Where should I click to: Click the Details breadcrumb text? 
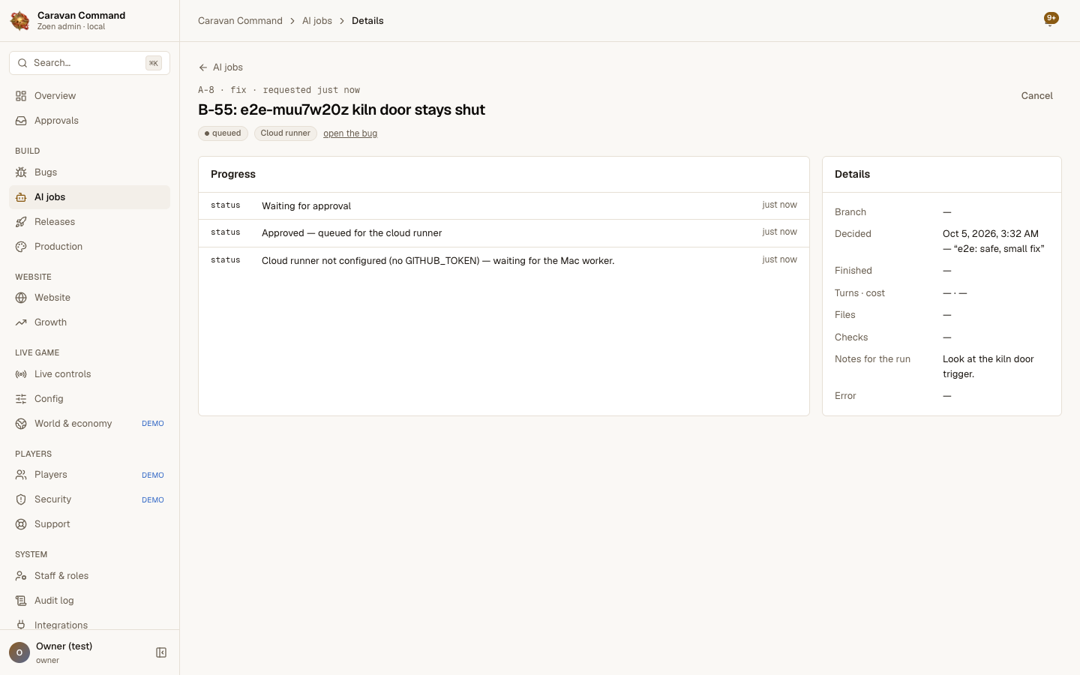(x=367, y=21)
